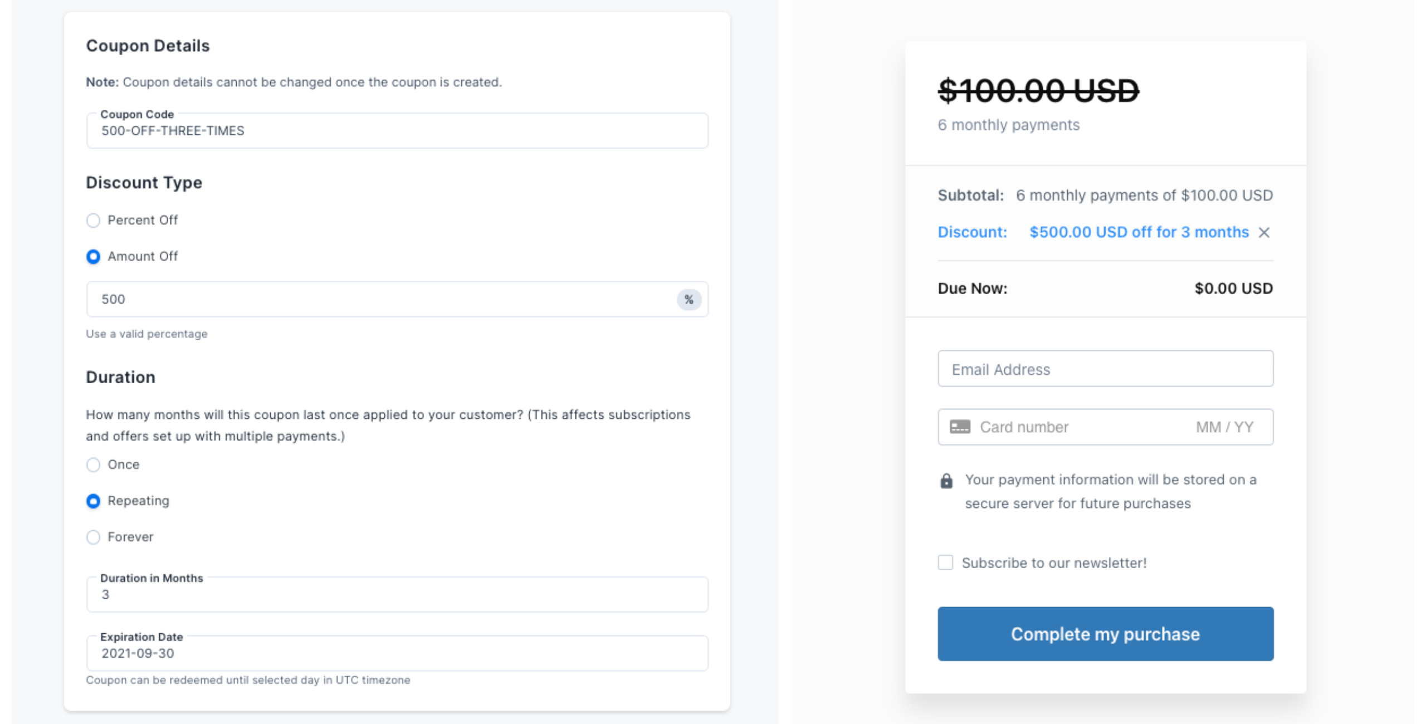Screen dimensions: 1426x724
Task: Choose the Forever duration option
Action: (93, 537)
